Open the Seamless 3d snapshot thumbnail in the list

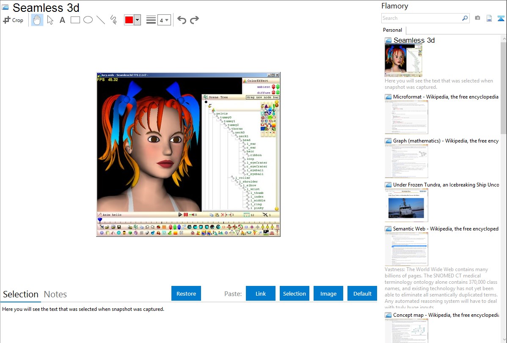[x=404, y=60]
